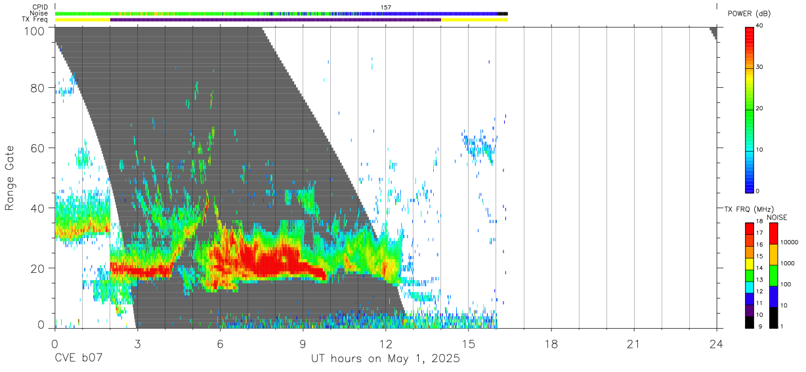Click the x-axis hour label 18
806x372 pixels.
pos(551,344)
